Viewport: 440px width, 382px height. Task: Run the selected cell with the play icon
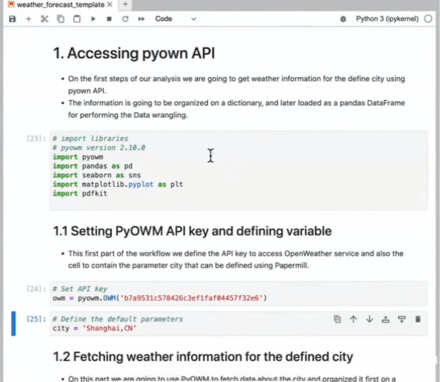(x=93, y=19)
